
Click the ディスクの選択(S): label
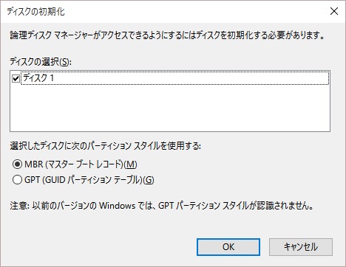41,62
